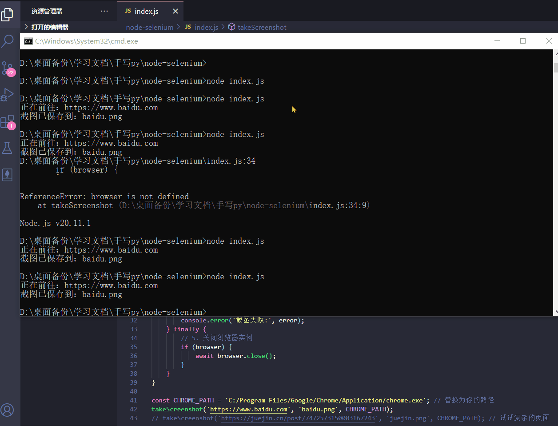Click 'Node.js v20.11.1' line in cmd
The image size is (558, 426).
[x=55, y=223]
